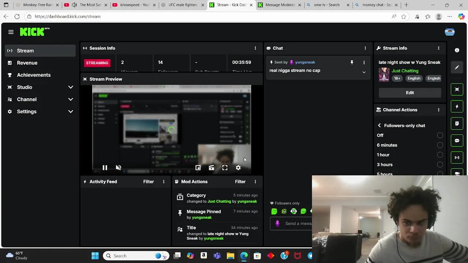Image resolution: width=468 pixels, height=263 pixels.
Task: Click the red STREAMING status badge
Action: (97, 63)
